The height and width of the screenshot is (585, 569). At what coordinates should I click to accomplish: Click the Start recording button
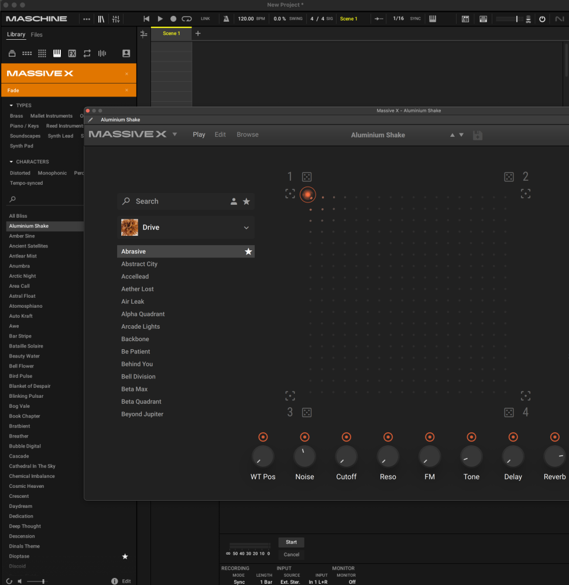click(291, 542)
